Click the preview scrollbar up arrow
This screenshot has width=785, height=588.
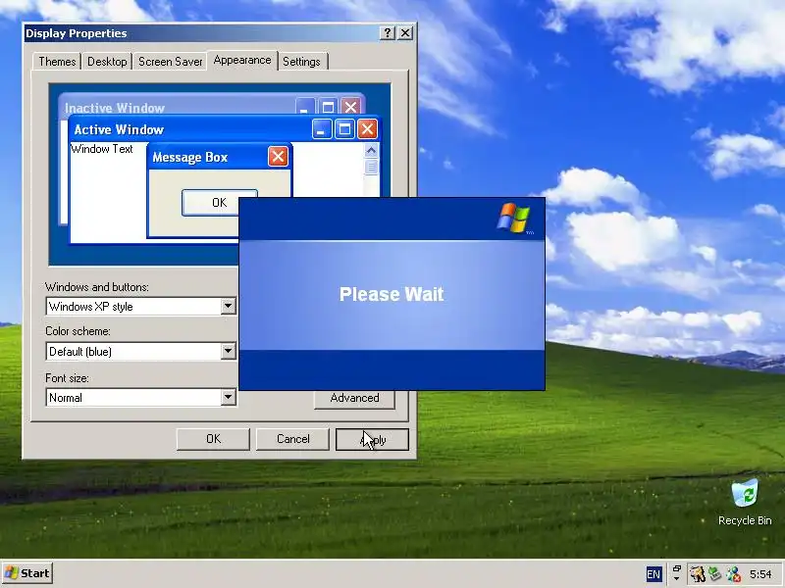click(x=371, y=150)
